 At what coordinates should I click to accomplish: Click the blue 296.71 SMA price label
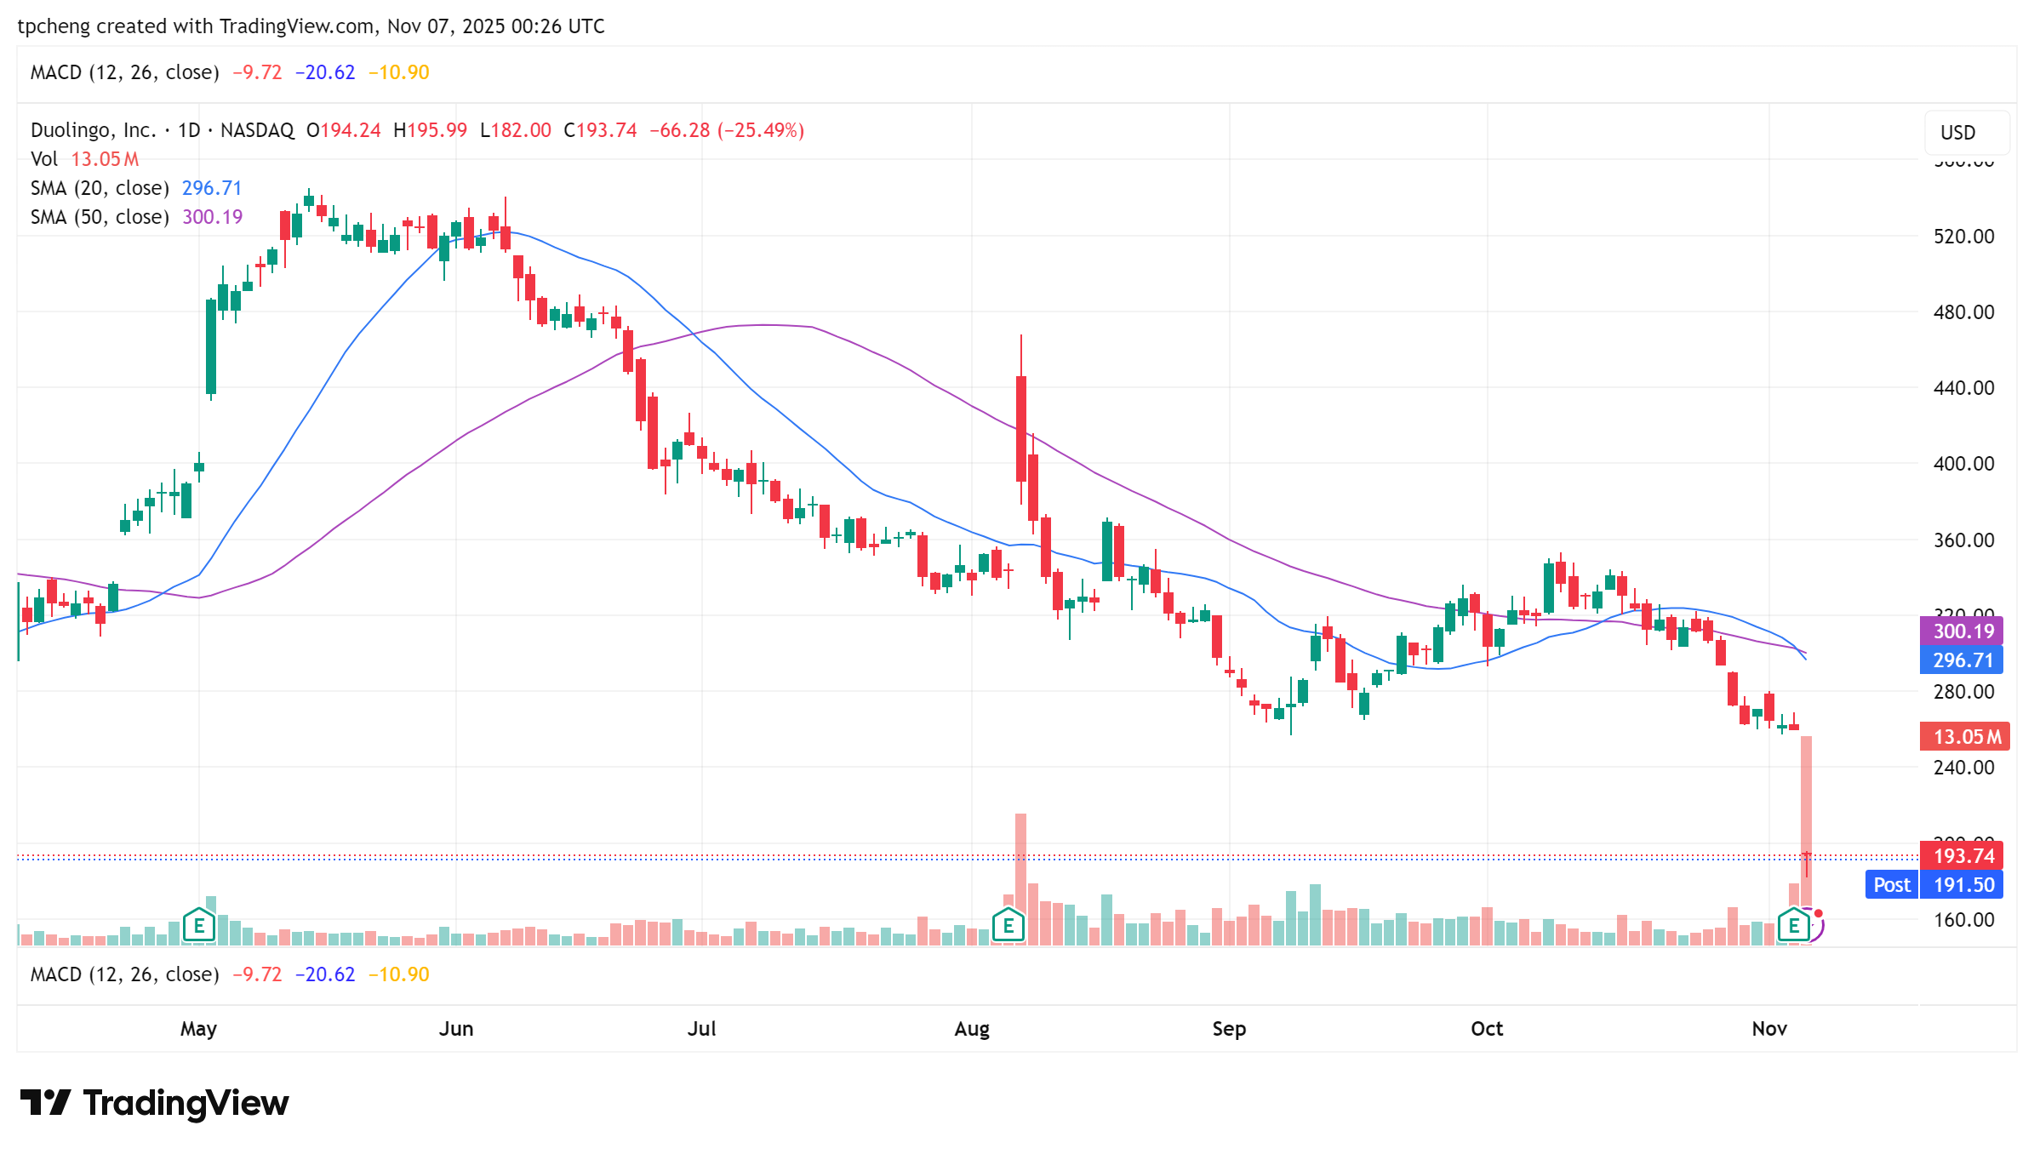pos(1963,660)
